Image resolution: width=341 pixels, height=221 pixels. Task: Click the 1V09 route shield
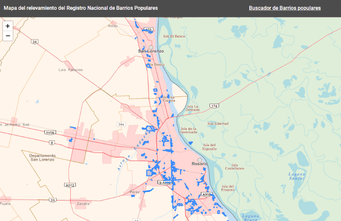tap(49, 132)
